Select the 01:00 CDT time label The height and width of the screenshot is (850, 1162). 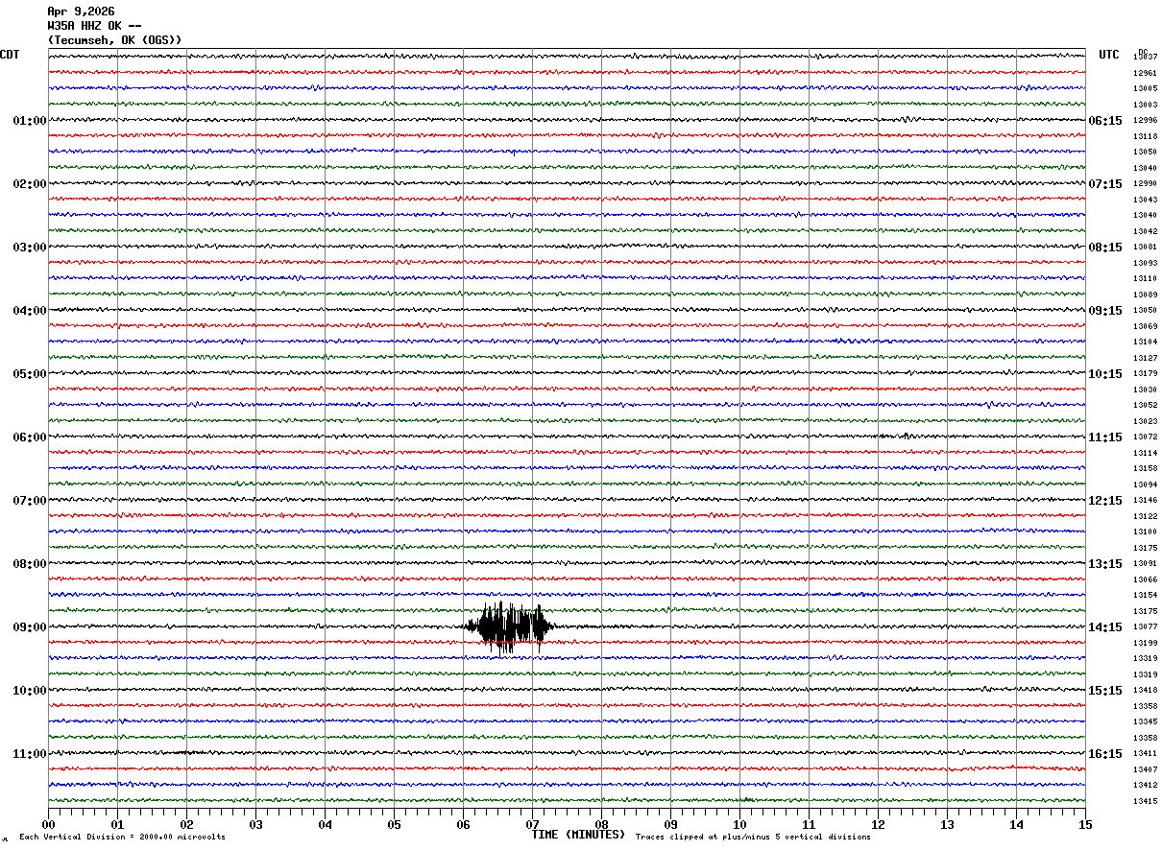30,121
